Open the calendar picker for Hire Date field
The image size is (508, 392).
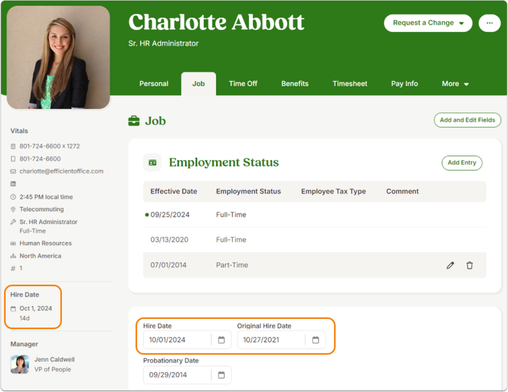coord(221,340)
